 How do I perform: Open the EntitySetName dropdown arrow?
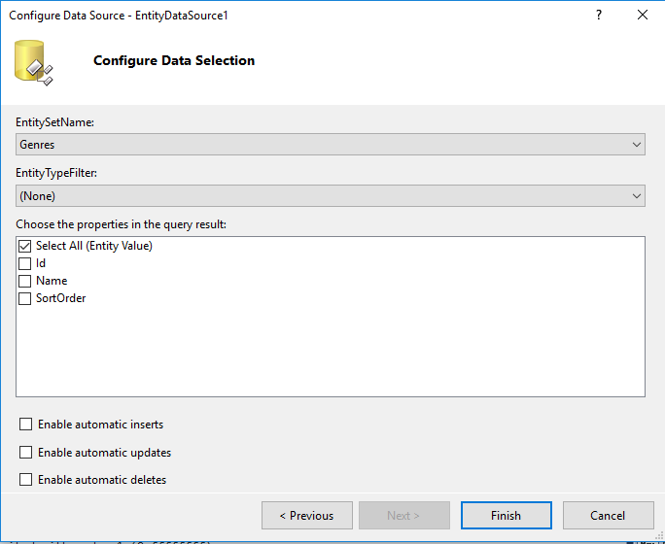tap(637, 145)
